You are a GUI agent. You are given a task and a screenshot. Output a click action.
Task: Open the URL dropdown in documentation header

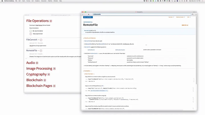189,17
